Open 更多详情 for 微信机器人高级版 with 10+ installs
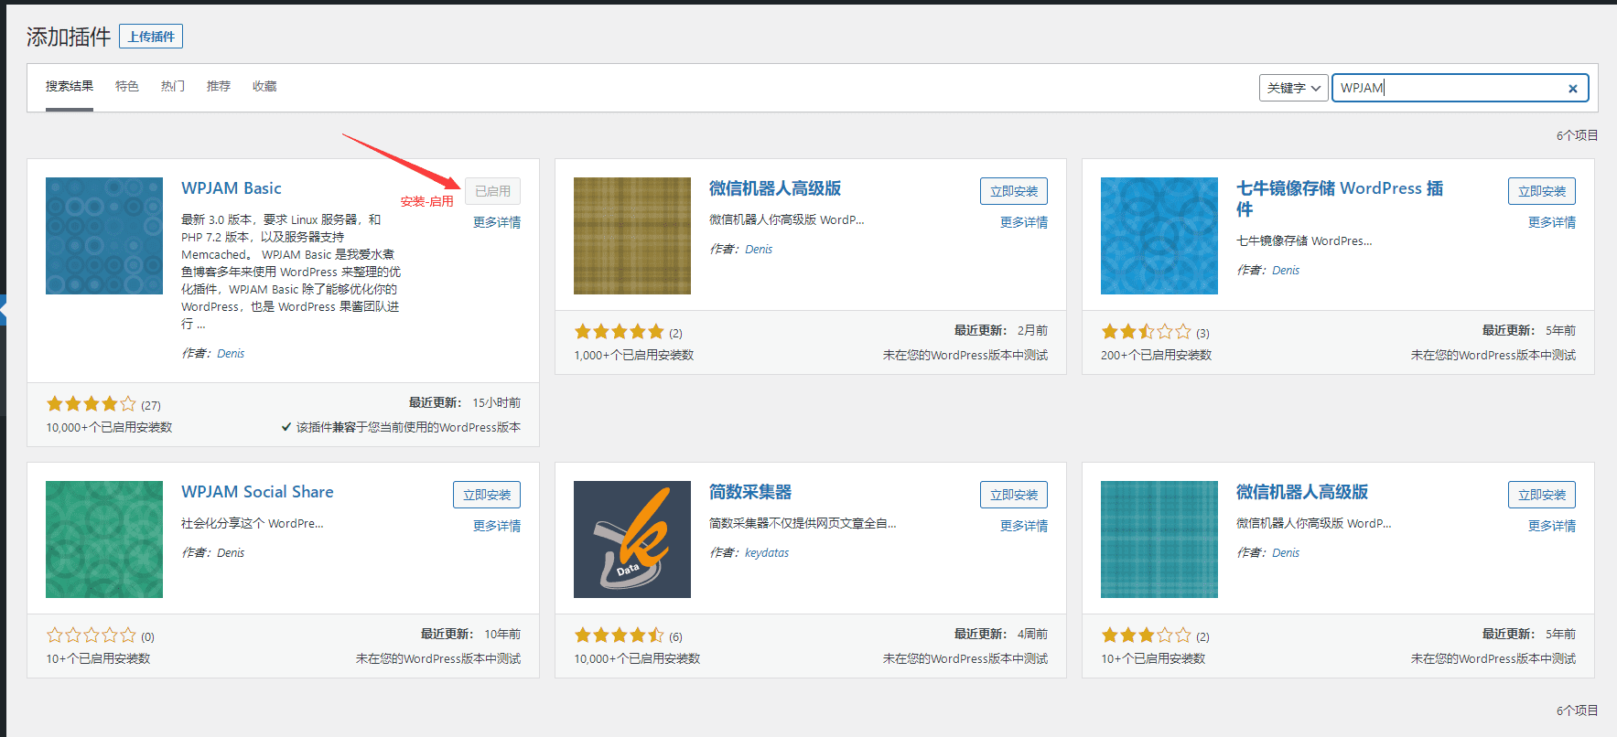 [x=1552, y=526]
